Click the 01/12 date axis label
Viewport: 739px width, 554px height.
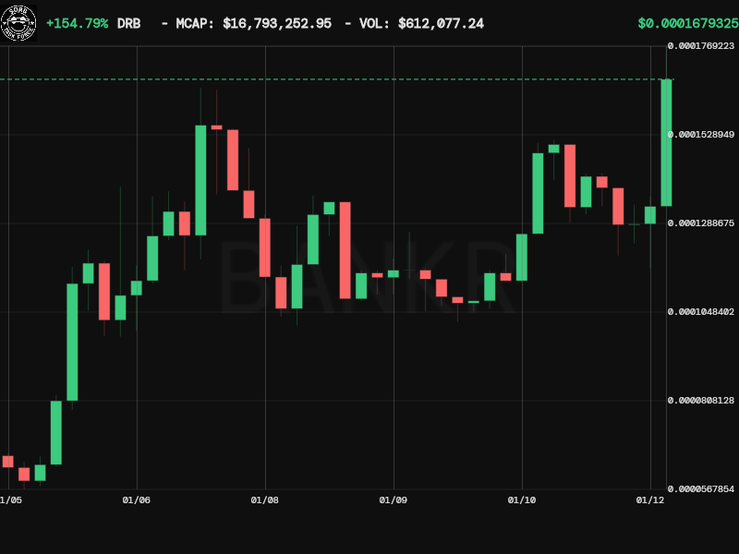[x=650, y=500]
